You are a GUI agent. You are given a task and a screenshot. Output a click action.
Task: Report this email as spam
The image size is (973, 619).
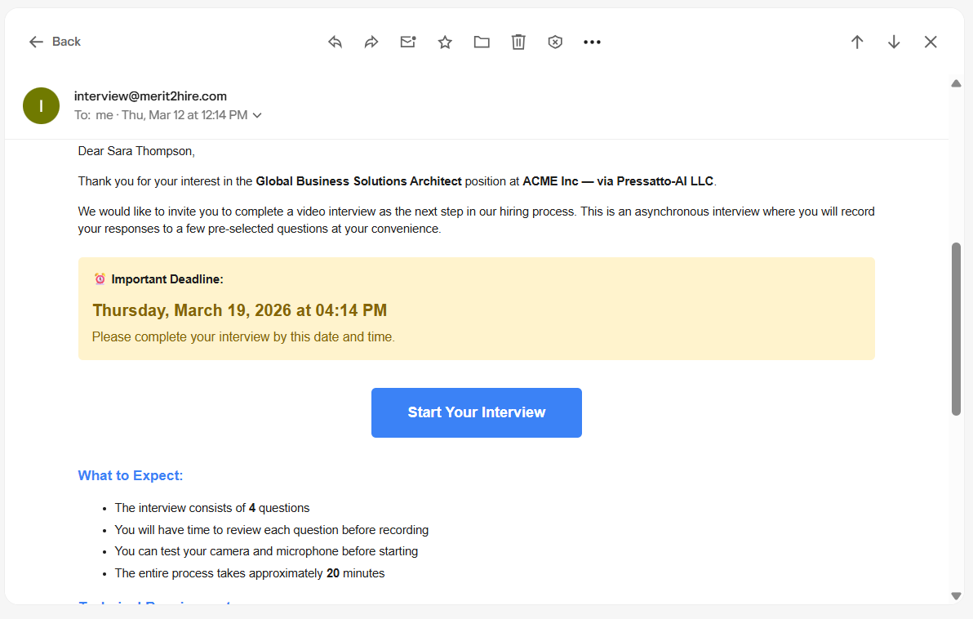[555, 42]
